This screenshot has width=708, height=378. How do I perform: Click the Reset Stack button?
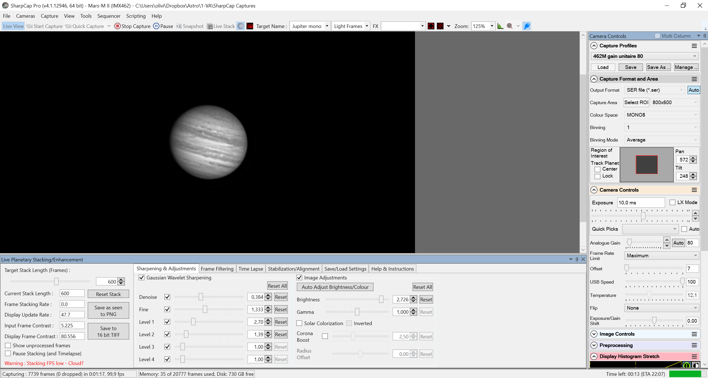pyautogui.click(x=108, y=294)
